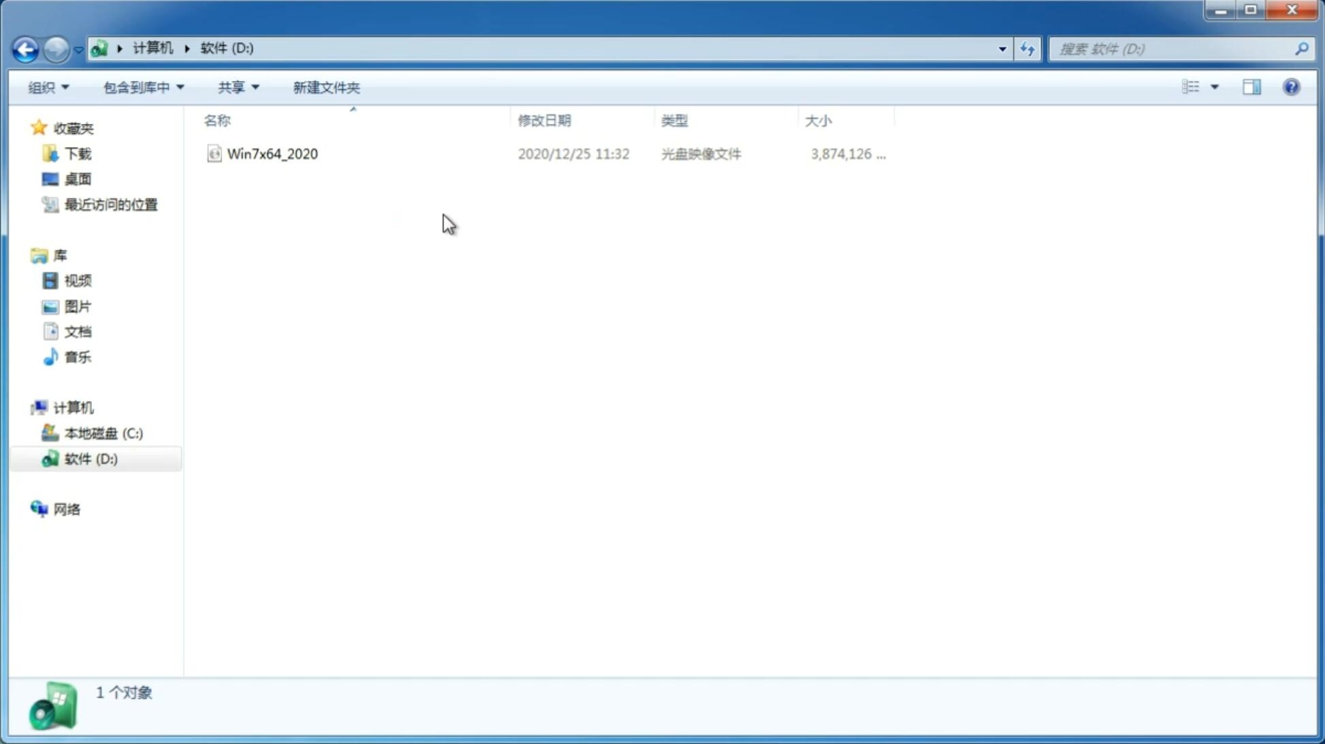The width and height of the screenshot is (1325, 744).
Task: Open the Win7x64_2020 disc image file
Action: click(x=271, y=154)
